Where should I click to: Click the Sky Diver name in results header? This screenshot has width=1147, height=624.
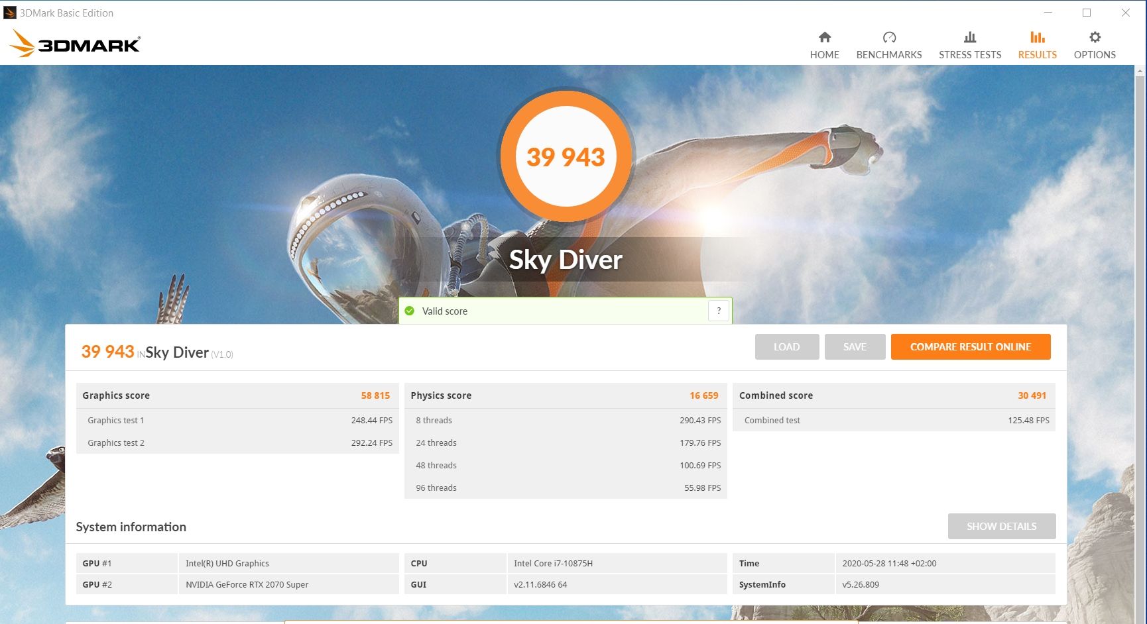point(177,352)
